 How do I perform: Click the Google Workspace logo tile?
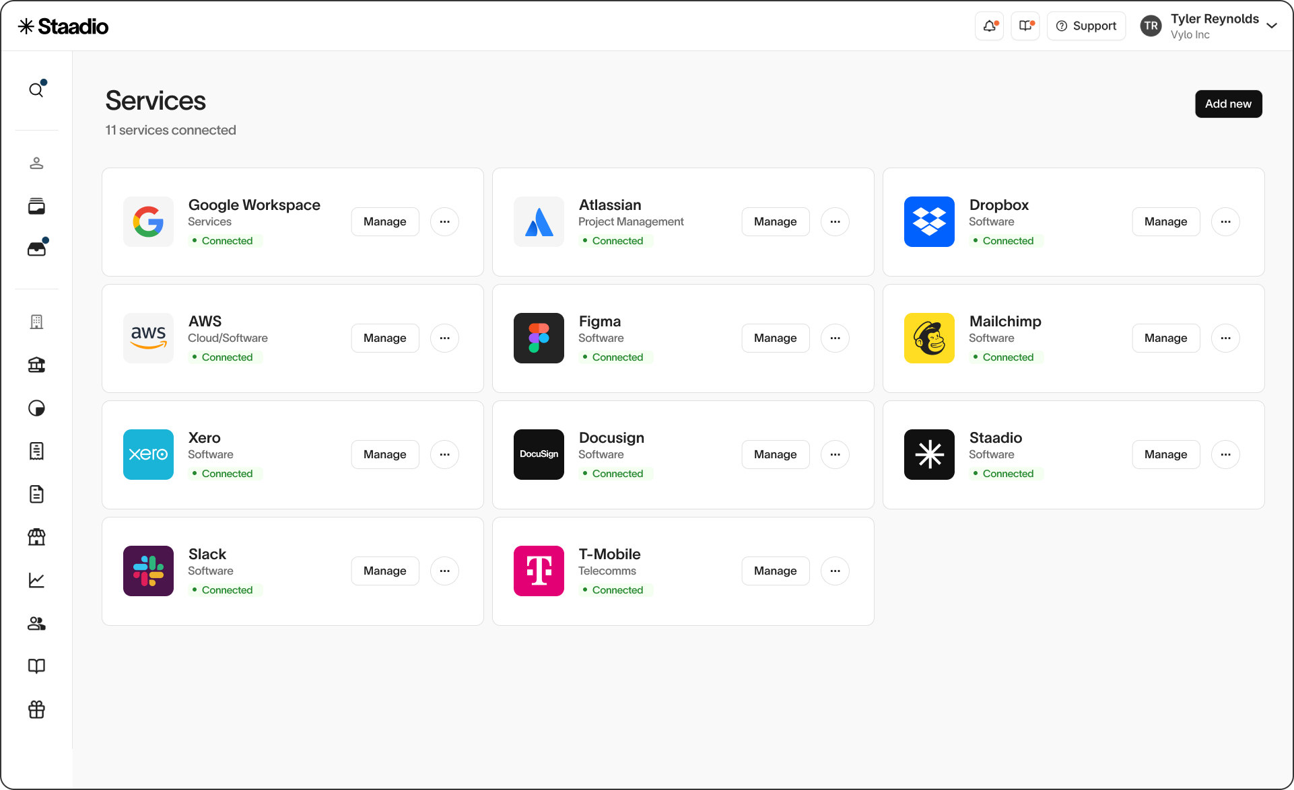pyautogui.click(x=148, y=222)
